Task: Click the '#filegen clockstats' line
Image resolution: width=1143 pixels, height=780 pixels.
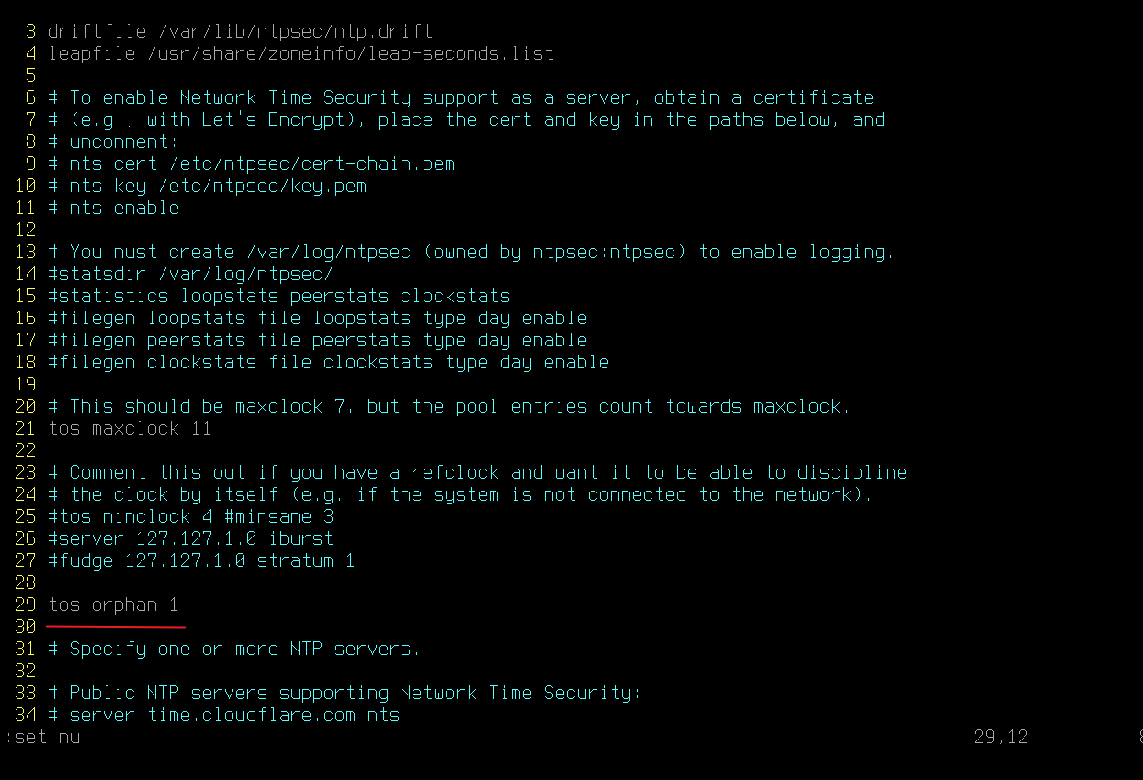Action: (x=328, y=362)
